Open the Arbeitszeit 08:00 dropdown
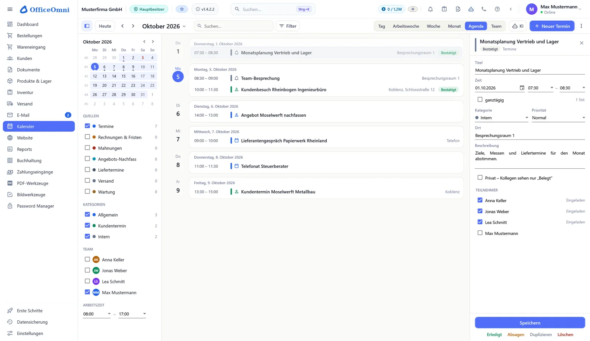The height and width of the screenshot is (341, 590). click(x=97, y=314)
